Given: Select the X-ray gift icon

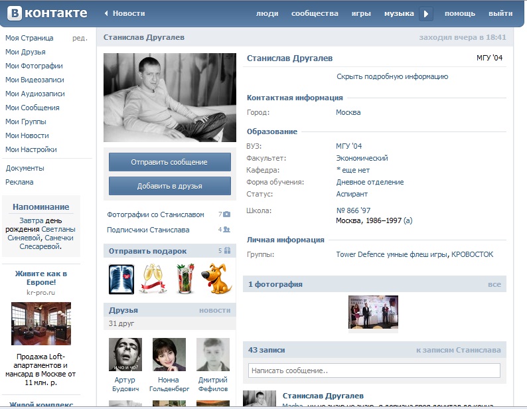Looking at the screenshot, I should [x=121, y=280].
